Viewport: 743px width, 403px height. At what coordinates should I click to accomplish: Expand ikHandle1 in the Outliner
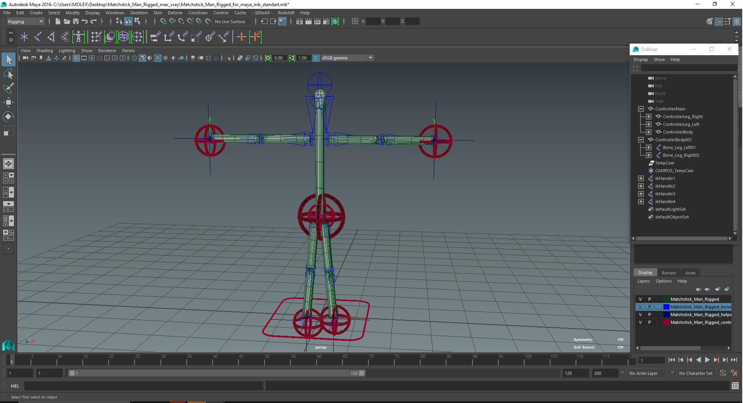[641, 178]
